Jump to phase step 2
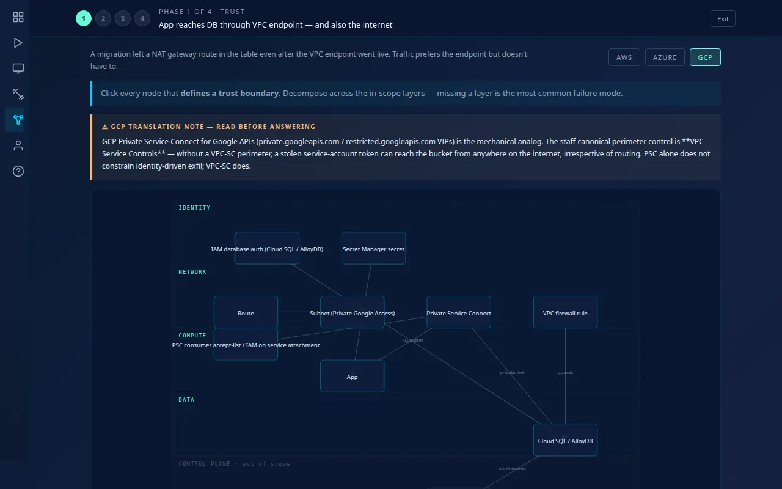 pyautogui.click(x=103, y=18)
